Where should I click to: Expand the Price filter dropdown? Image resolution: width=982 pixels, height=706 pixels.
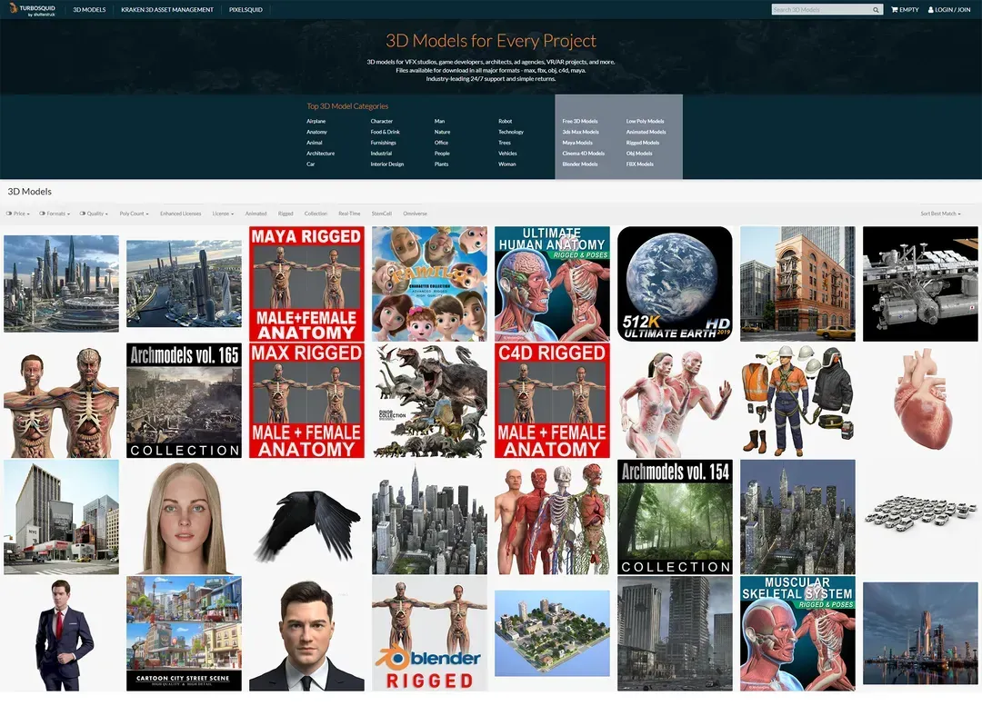[x=18, y=214]
